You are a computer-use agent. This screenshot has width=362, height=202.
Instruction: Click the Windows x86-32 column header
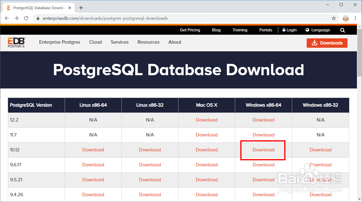(x=321, y=105)
